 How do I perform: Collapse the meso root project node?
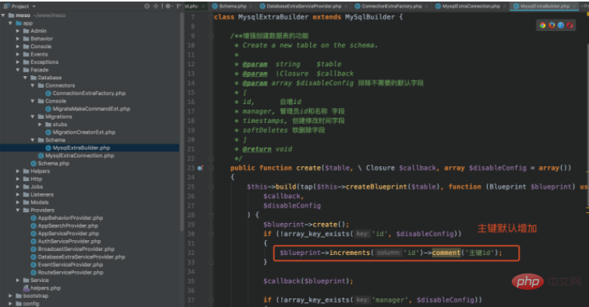coord(3,16)
